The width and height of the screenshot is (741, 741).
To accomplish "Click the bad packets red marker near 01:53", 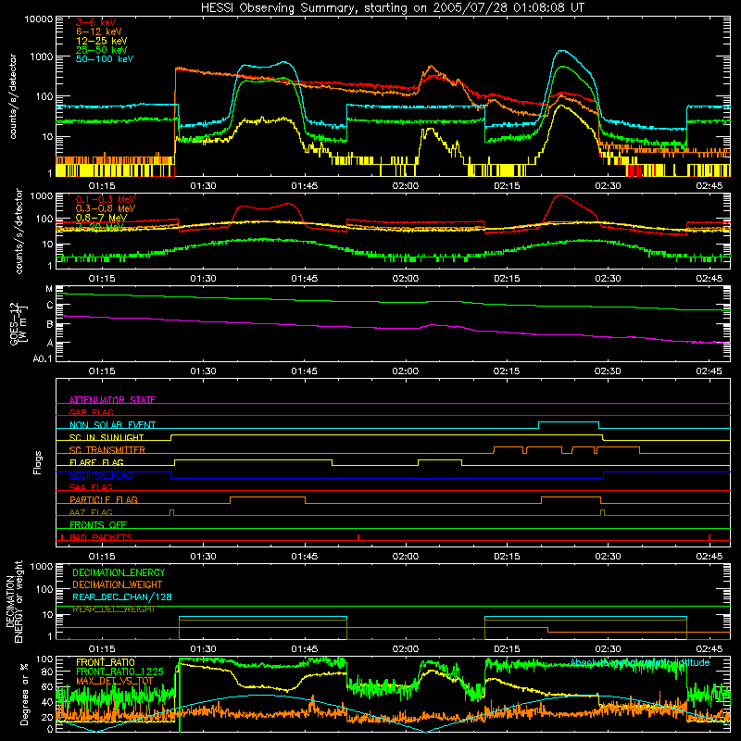I will pos(358,537).
